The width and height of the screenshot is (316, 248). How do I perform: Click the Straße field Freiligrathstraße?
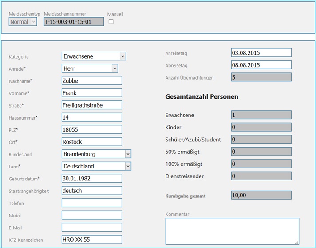coord(92,105)
